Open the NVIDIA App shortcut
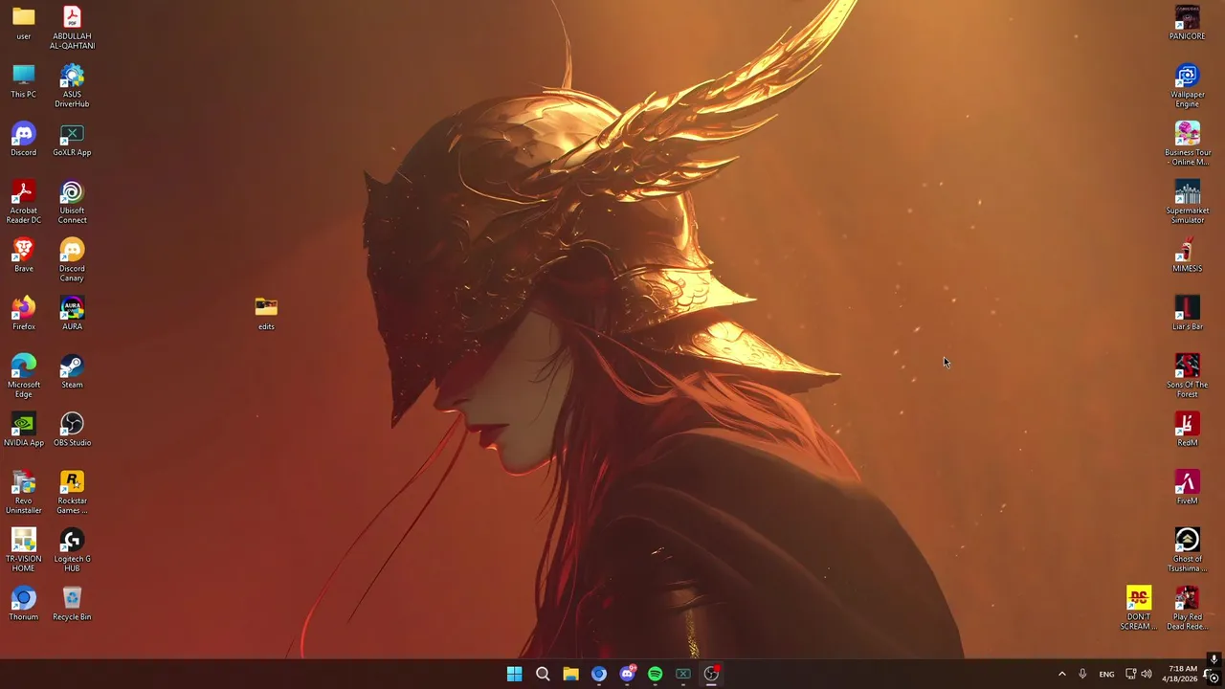Viewport: 1225px width, 689px height. [x=24, y=430]
